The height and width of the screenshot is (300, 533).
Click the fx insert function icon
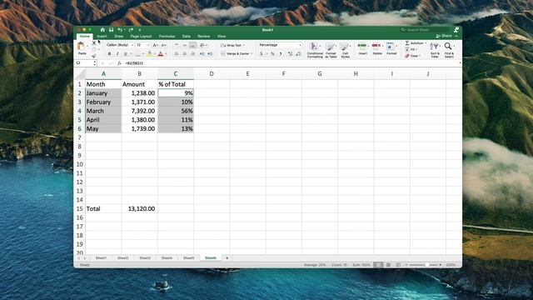coord(119,63)
